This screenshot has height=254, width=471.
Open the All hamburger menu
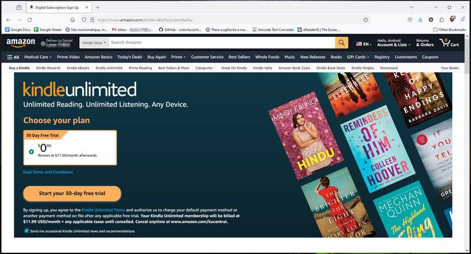[x=13, y=57]
